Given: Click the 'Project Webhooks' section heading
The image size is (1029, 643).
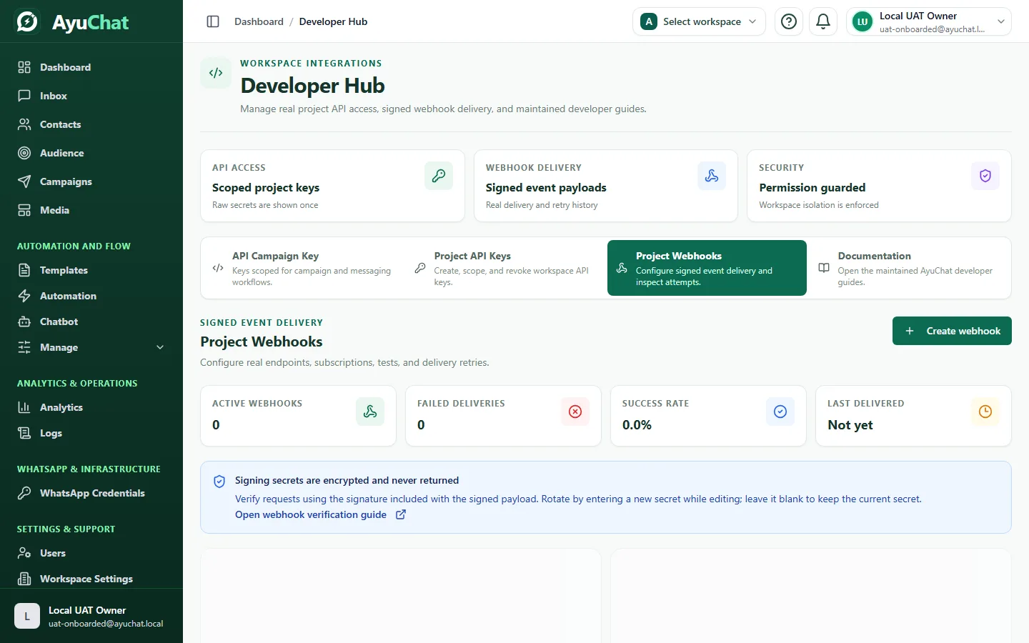Looking at the screenshot, I should point(262,342).
